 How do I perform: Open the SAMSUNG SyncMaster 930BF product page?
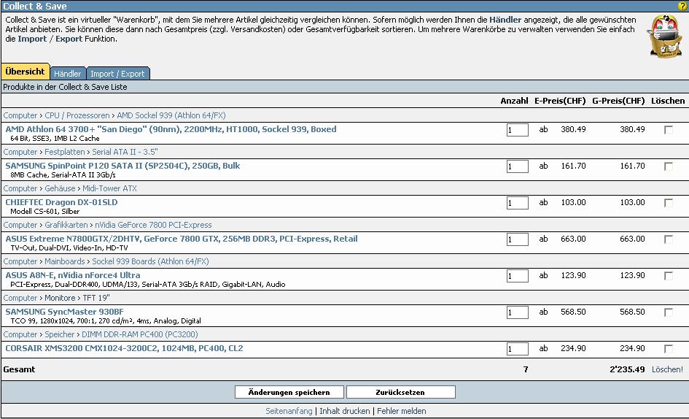64,312
